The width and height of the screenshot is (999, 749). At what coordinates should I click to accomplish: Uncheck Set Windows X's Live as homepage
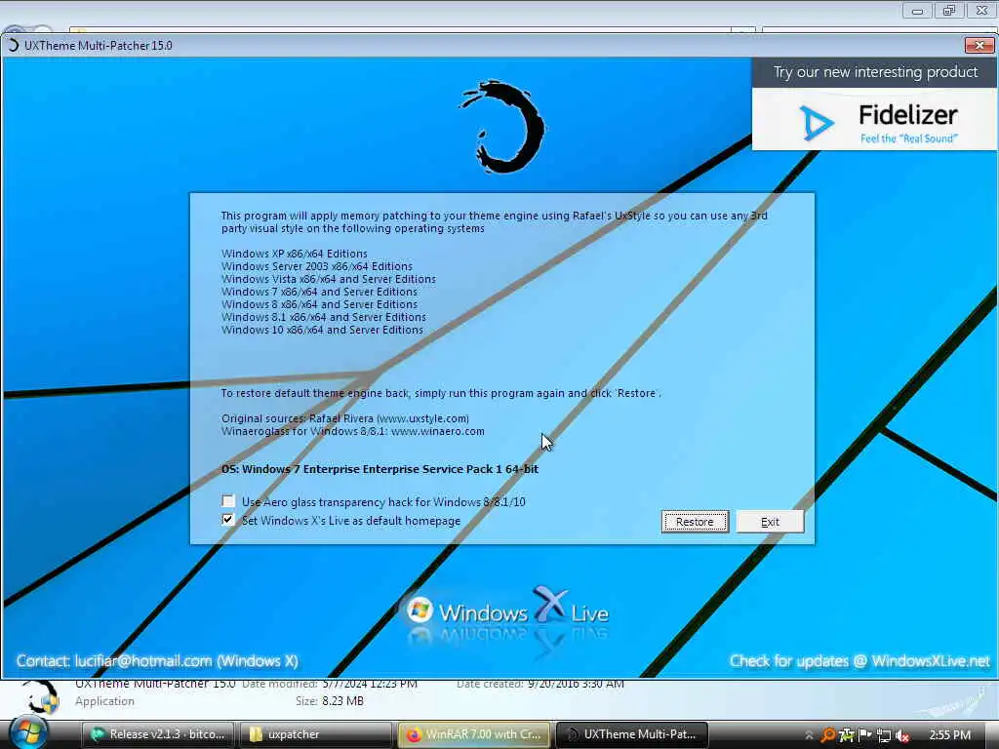[228, 520]
